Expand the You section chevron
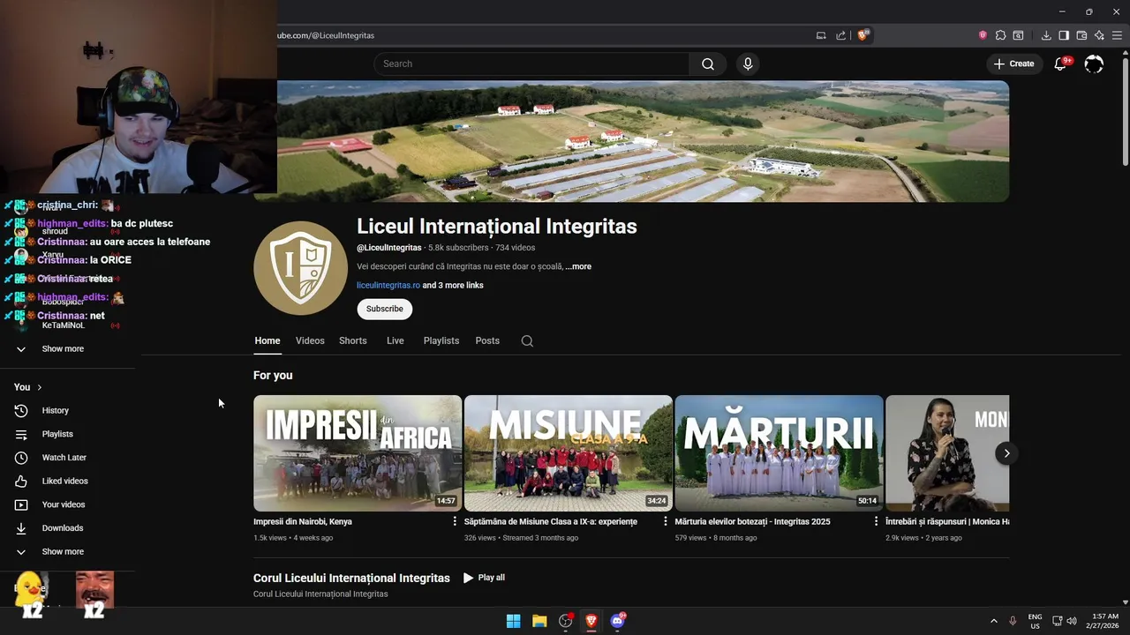Screen dimensions: 1130x635 point(39,387)
